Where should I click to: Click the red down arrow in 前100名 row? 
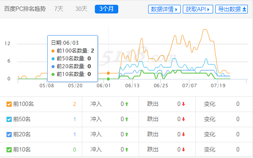tap(183, 104)
